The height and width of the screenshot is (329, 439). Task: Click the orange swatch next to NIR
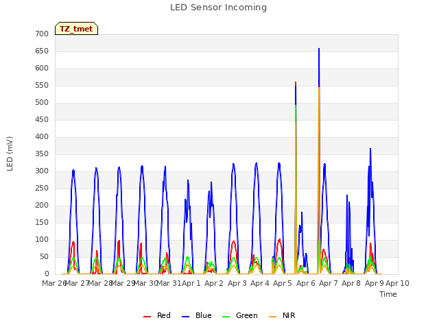272,317
